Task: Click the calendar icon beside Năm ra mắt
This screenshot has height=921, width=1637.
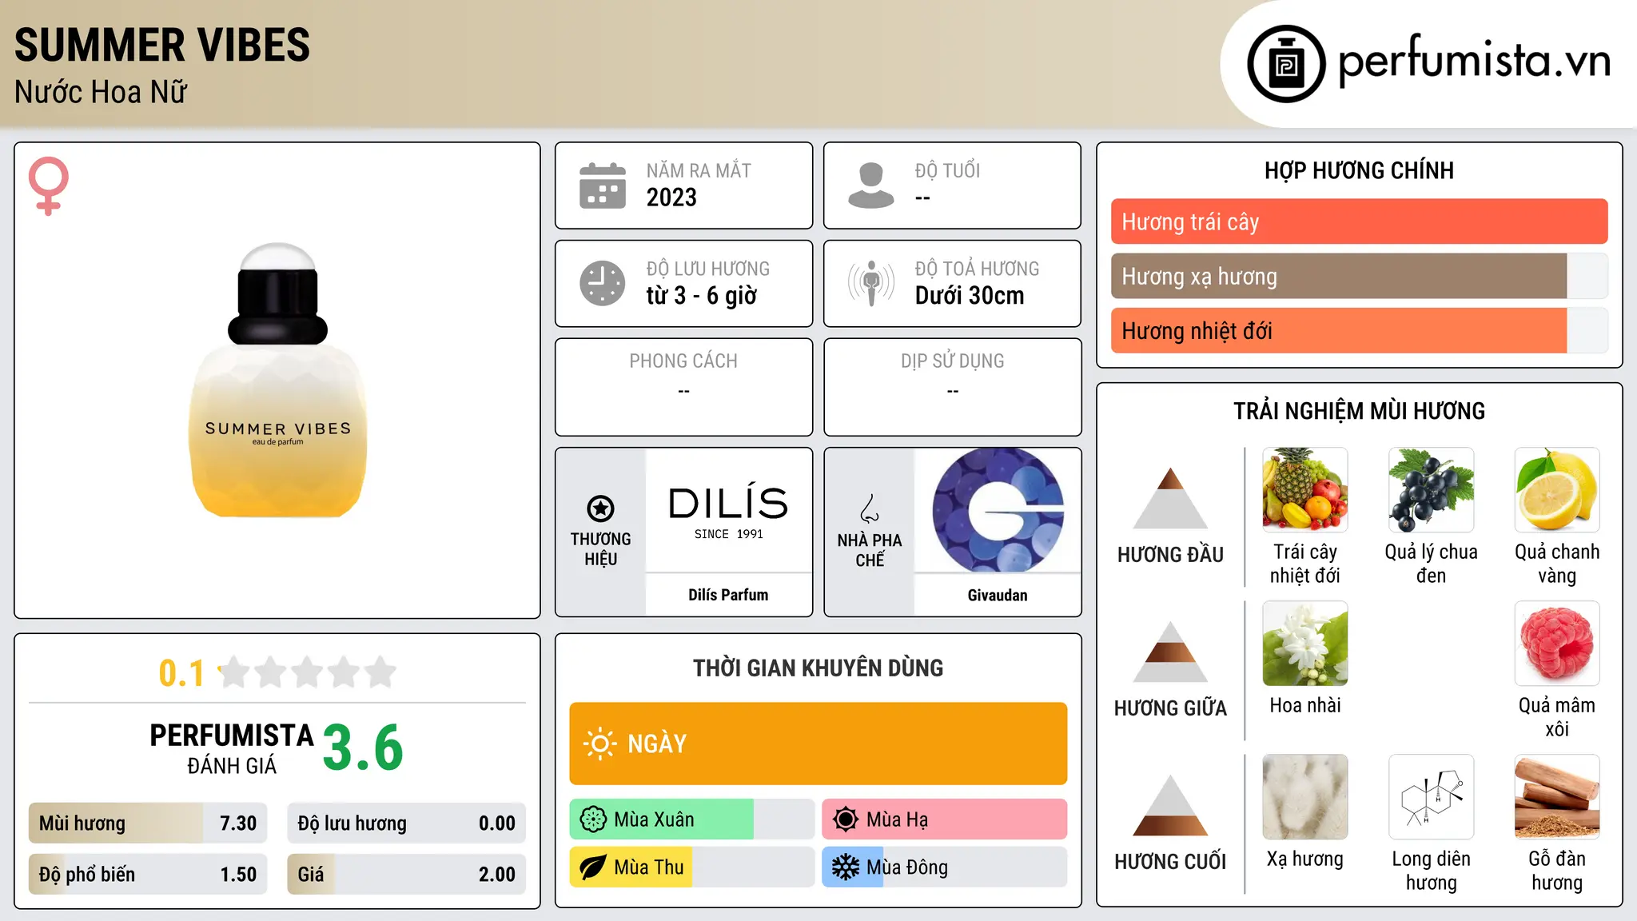Action: tap(603, 185)
